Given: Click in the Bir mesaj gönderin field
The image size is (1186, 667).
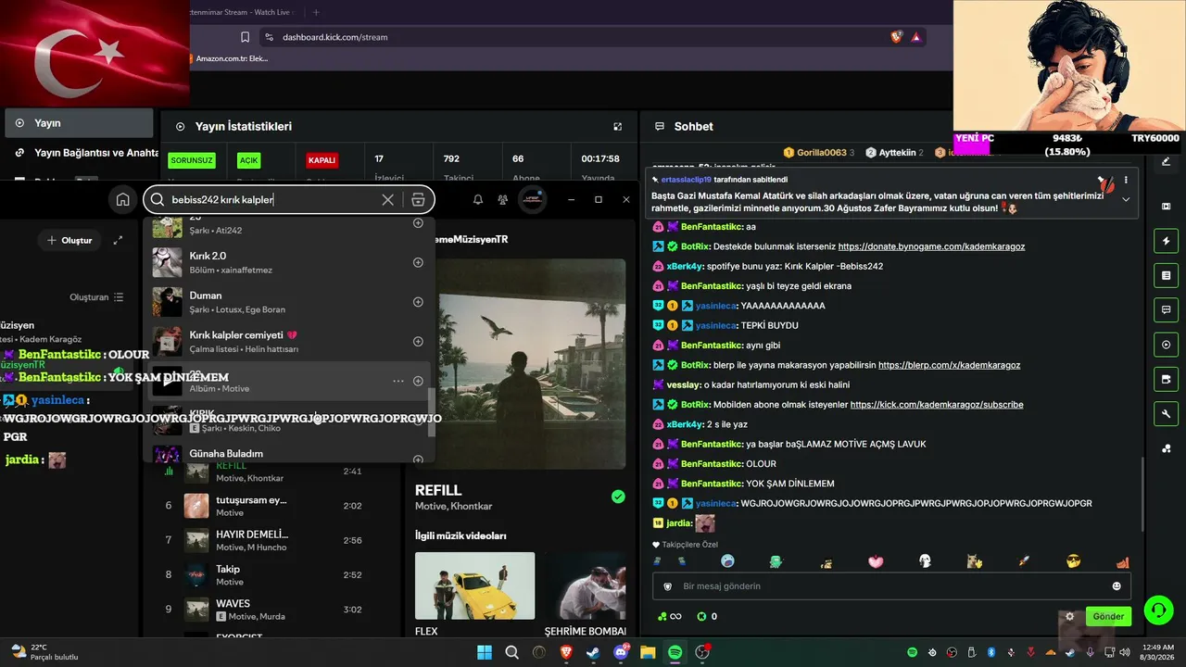Looking at the screenshot, I should tap(889, 586).
